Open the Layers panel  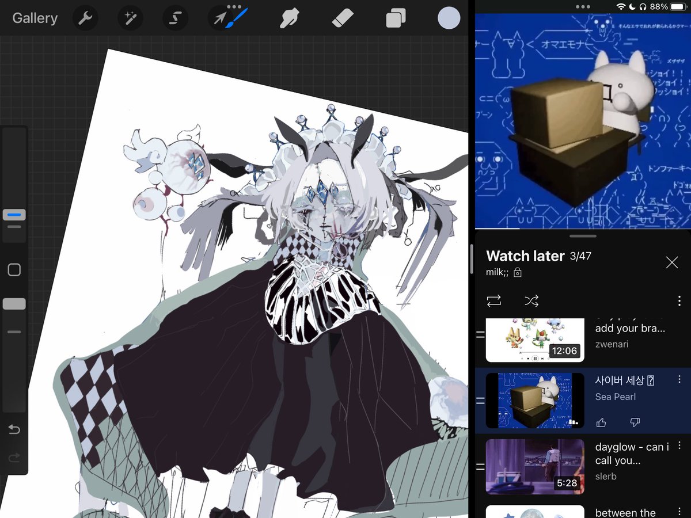tap(396, 18)
